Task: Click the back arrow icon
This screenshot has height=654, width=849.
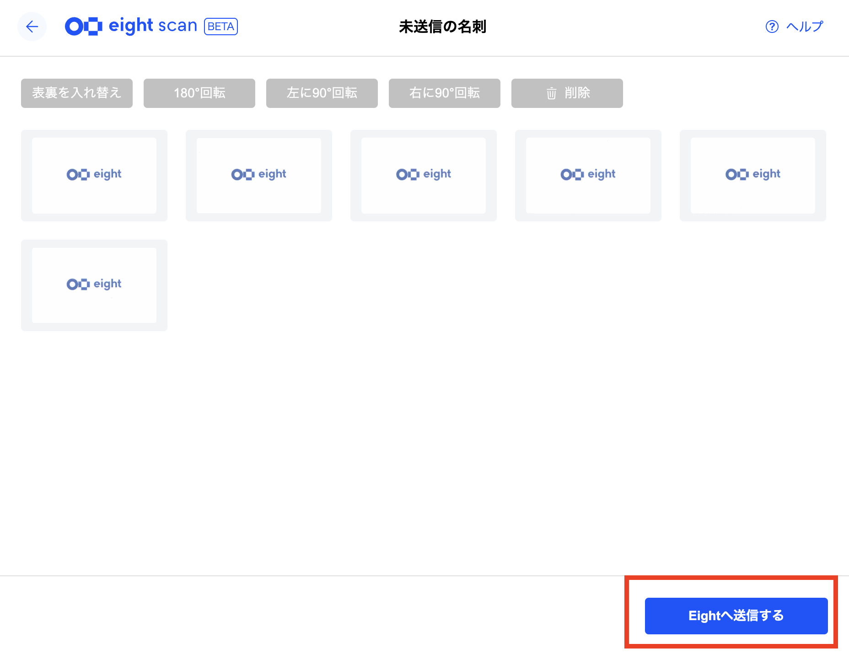Action: point(32,27)
